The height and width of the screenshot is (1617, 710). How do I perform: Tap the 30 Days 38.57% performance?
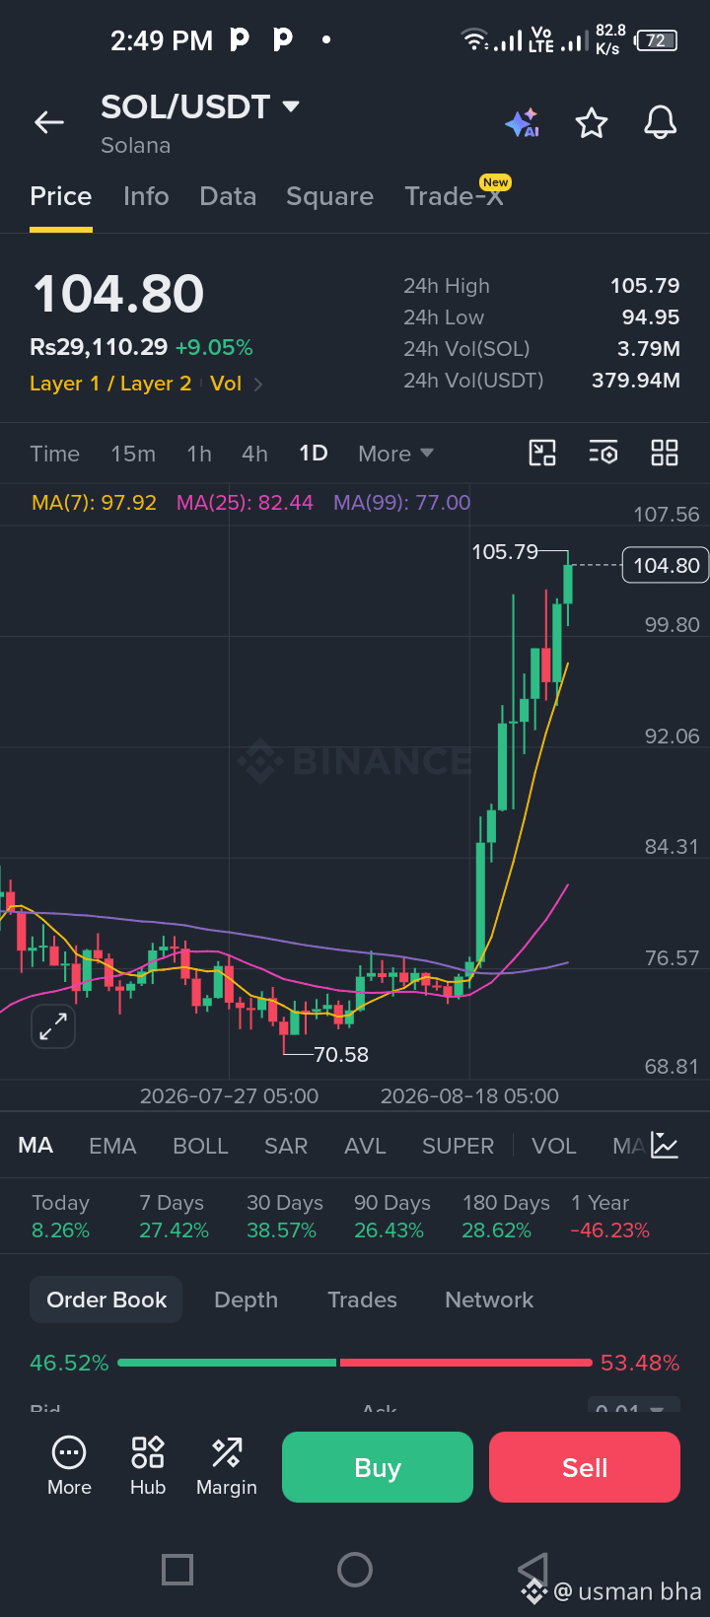click(284, 1217)
